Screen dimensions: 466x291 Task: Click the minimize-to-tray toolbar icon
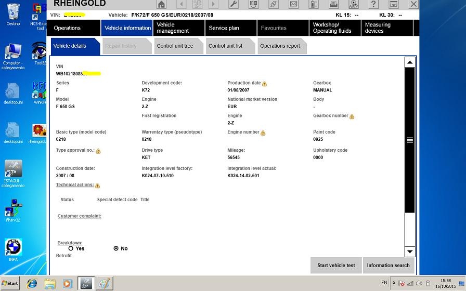[x=394, y=4]
